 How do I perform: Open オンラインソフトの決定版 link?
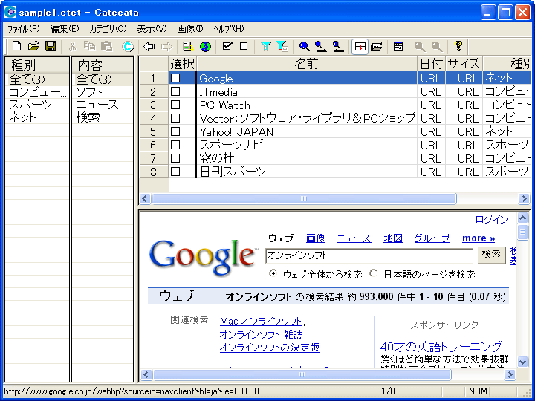(270, 348)
